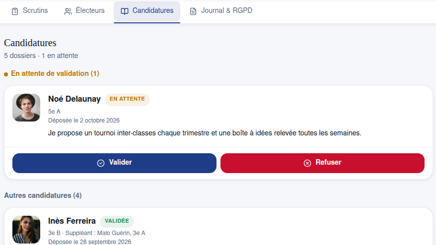Click the Électeurs people icon

68,11
